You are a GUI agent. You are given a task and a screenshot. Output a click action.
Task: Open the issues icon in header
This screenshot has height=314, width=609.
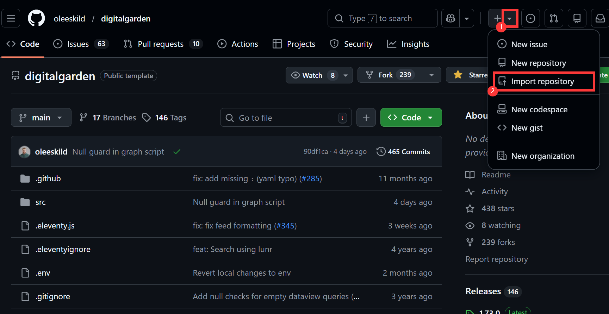(x=530, y=18)
